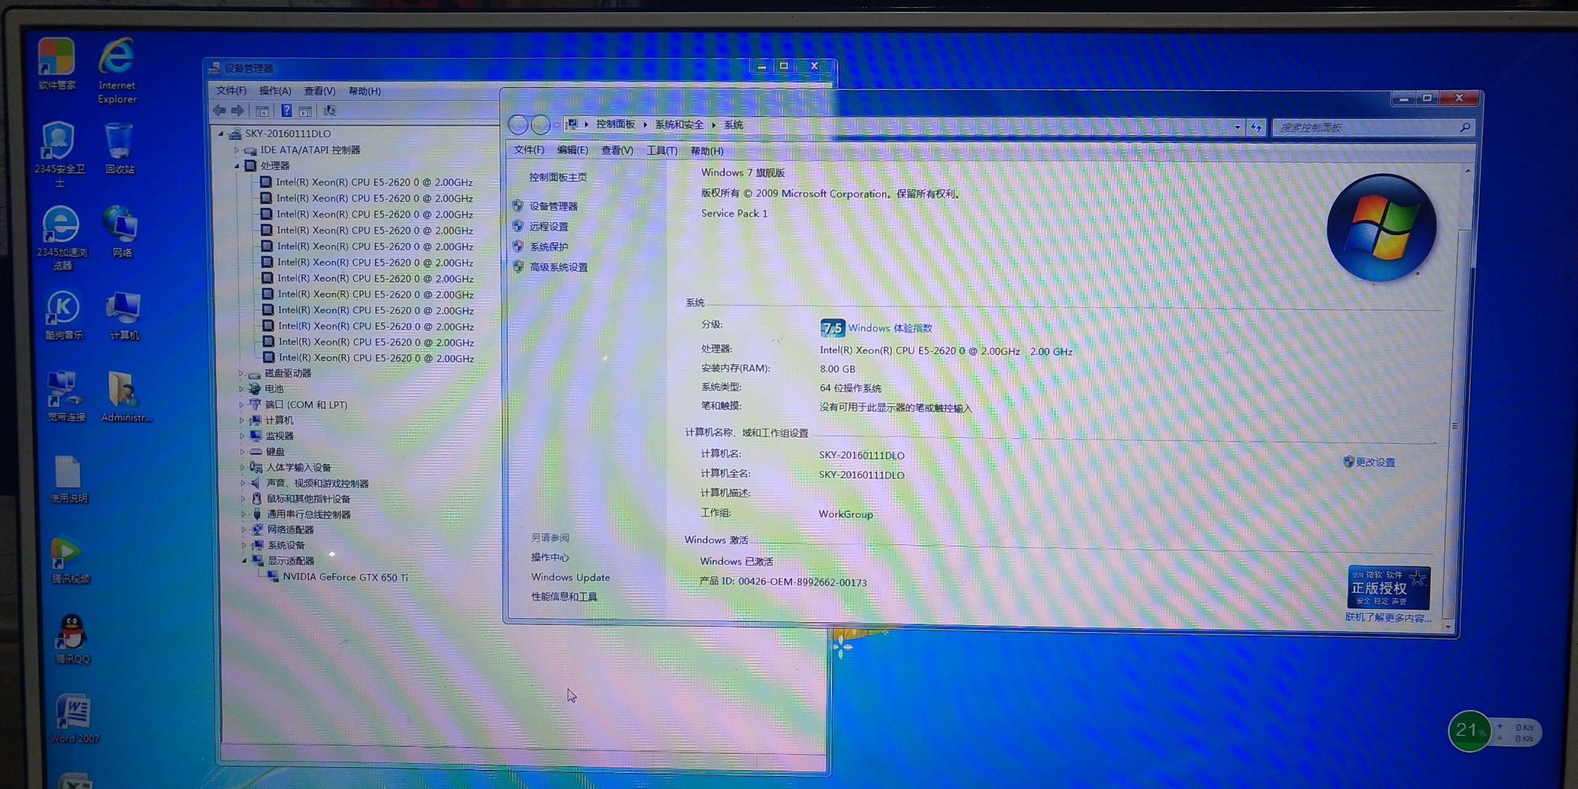Open the 腾讯QQ desktop shortcut
Screen dimensions: 1578x789
[73, 639]
